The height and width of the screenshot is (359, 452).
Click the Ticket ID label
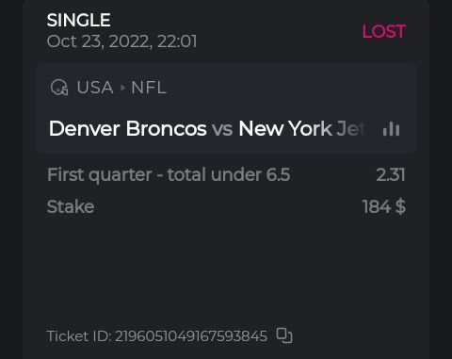(79, 336)
